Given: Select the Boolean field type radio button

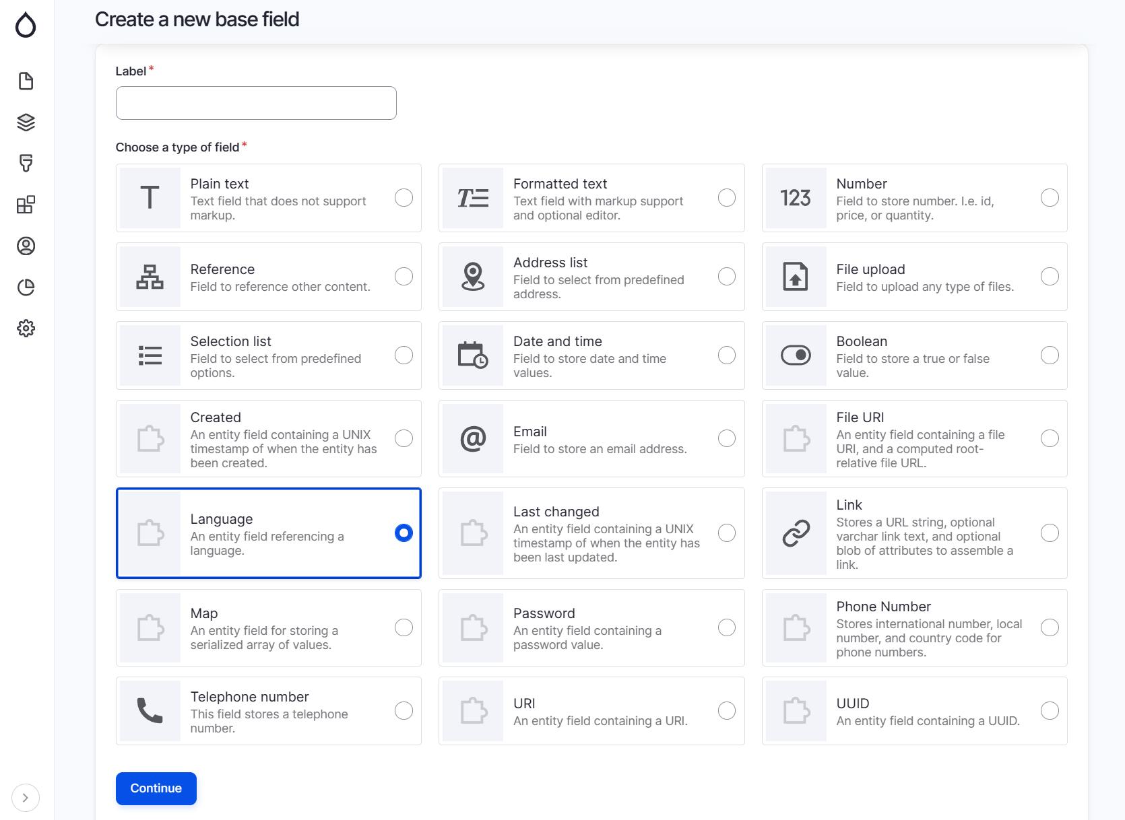Looking at the screenshot, I should [1049, 355].
